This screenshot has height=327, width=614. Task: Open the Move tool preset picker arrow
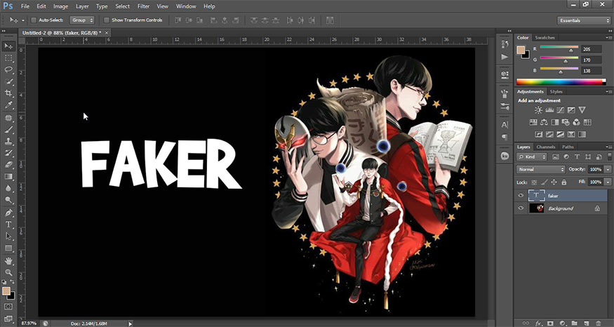[x=22, y=20]
